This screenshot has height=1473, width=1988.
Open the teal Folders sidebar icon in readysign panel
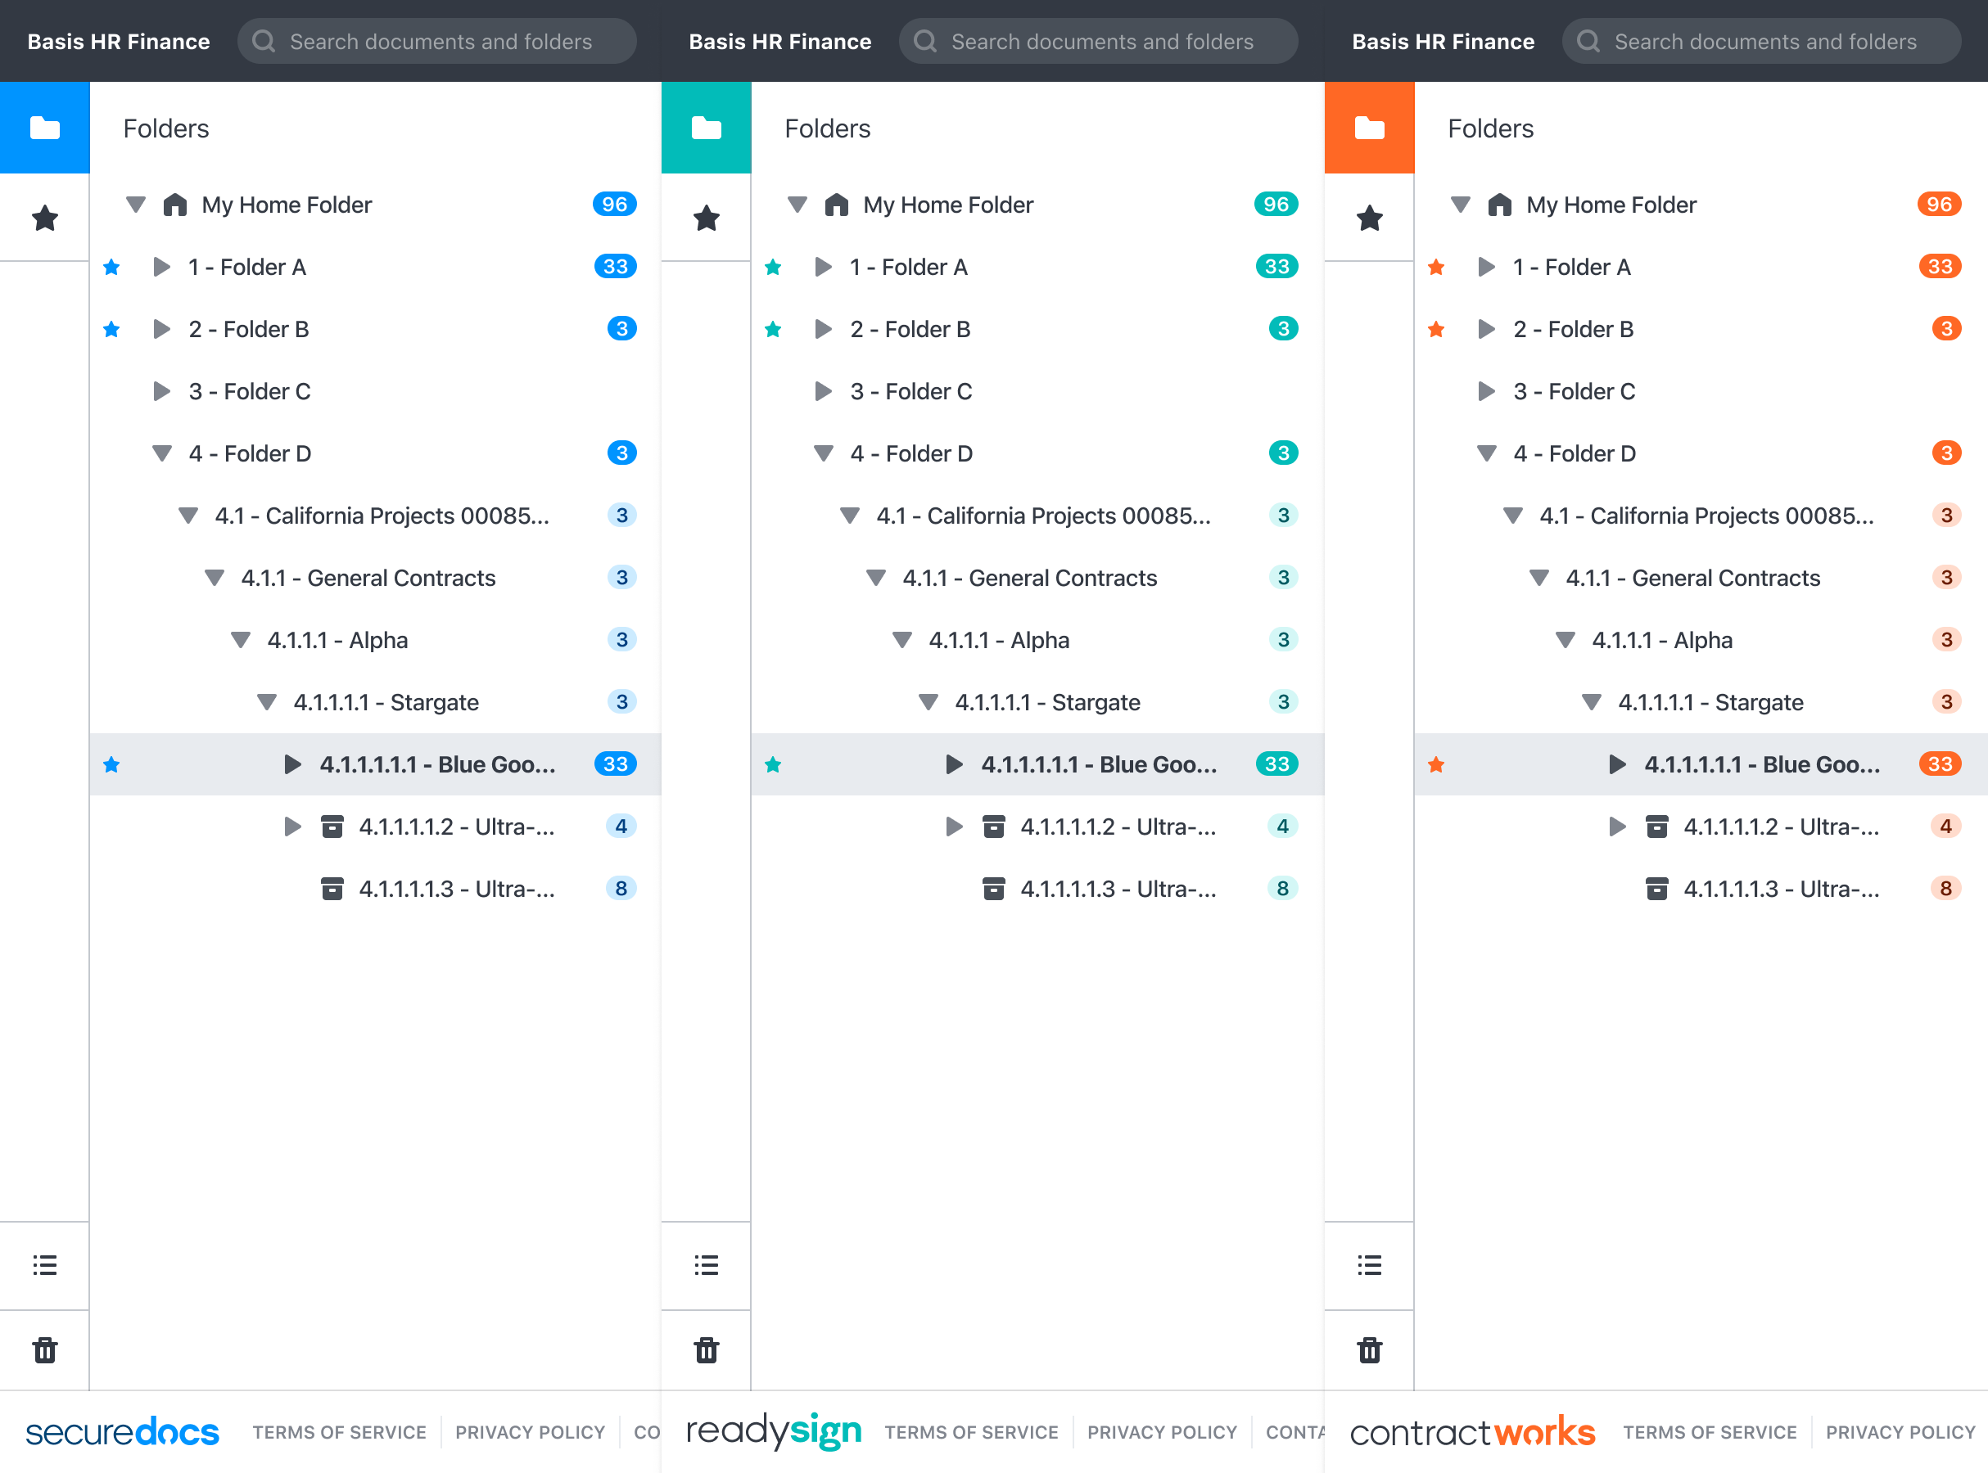click(707, 128)
